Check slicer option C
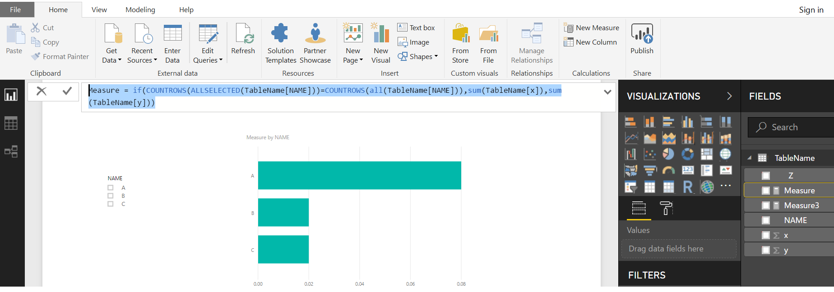The image size is (834, 292). pos(110,204)
